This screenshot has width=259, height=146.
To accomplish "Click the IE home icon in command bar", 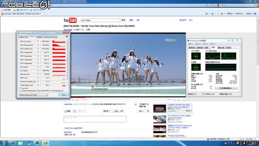I will [x=206, y=13].
